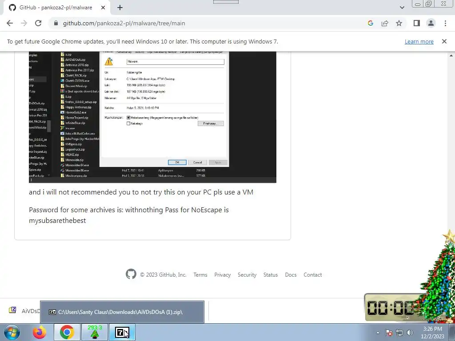Open the Docs footer link
Screen dimensions: 455x341
point(291,274)
